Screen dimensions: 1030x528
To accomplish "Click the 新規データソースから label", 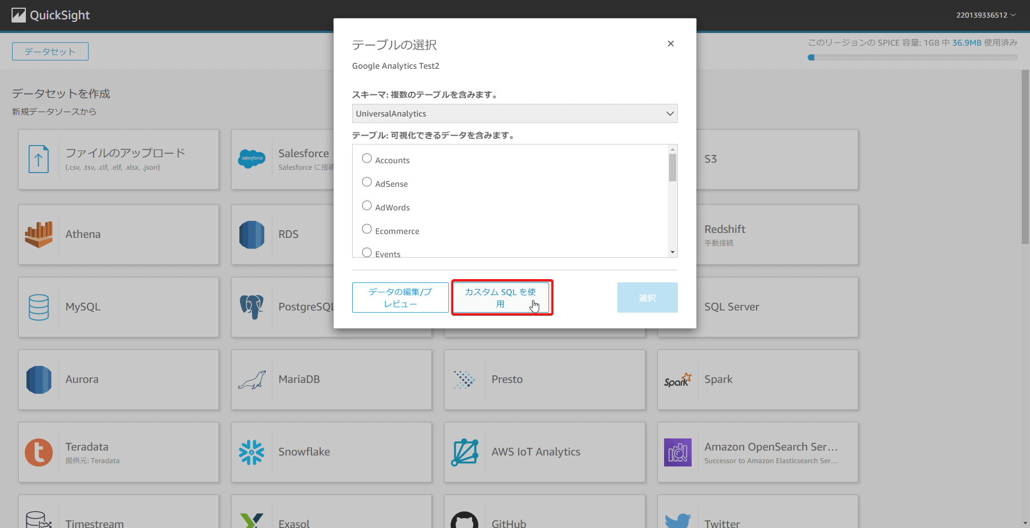I will 54,112.
